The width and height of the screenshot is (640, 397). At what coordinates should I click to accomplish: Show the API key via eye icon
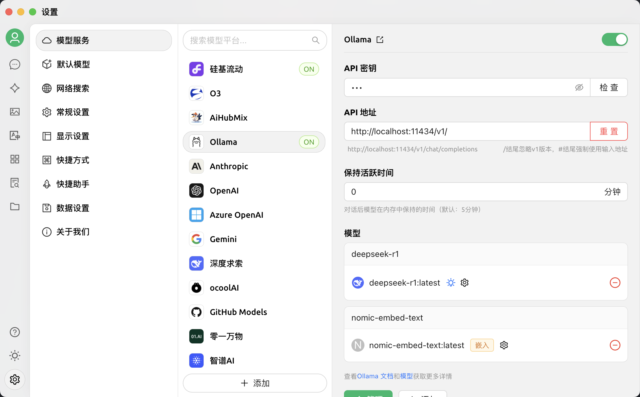579,87
